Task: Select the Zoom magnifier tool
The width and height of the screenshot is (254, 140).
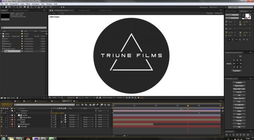Action: click(x=9, y=7)
